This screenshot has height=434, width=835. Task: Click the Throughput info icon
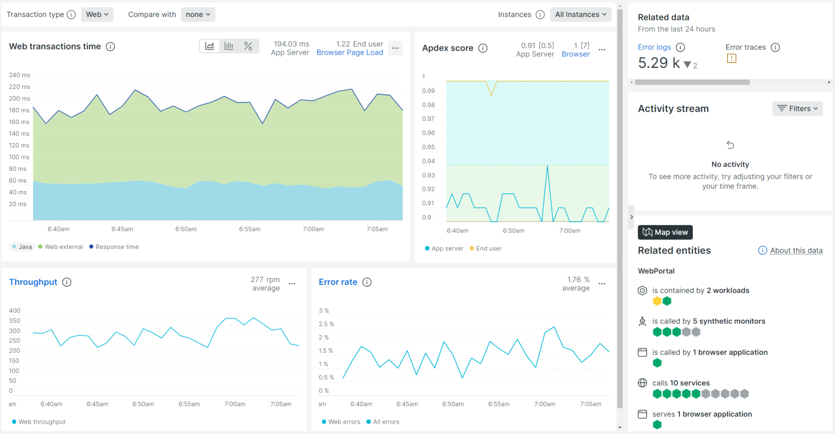(x=67, y=282)
